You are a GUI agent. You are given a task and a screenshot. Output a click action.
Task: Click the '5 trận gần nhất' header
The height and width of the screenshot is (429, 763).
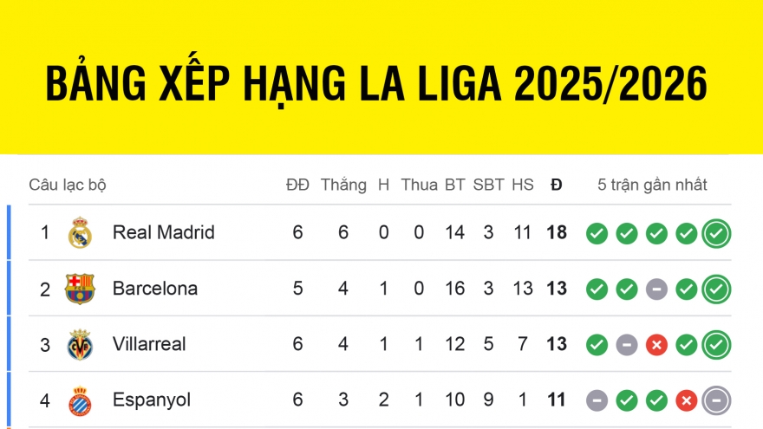(x=652, y=185)
